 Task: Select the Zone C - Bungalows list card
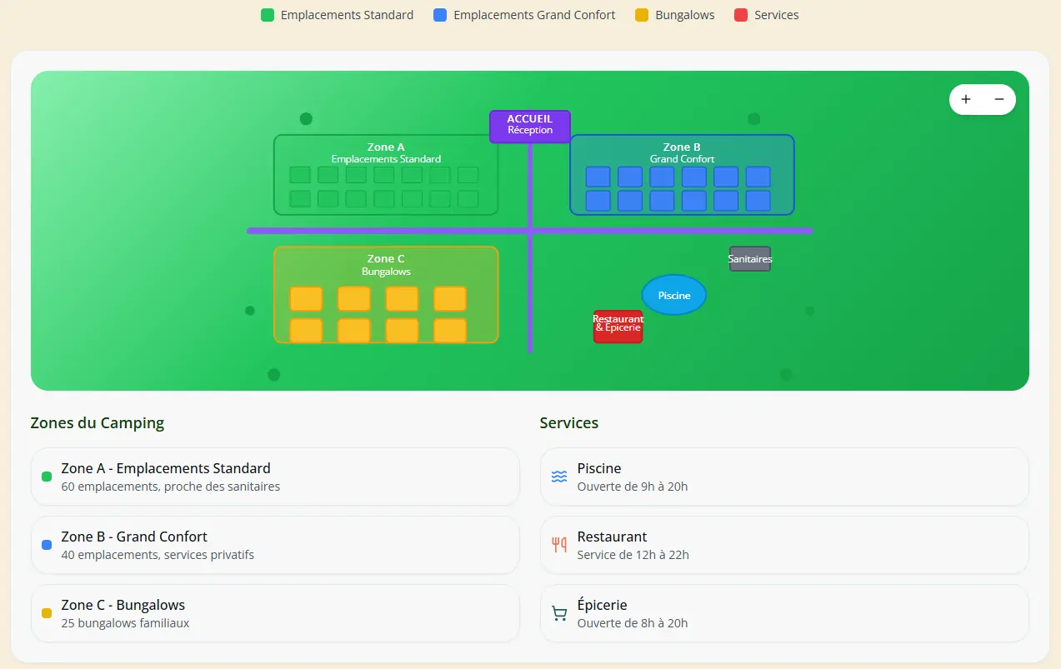click(x=275, y=613)
